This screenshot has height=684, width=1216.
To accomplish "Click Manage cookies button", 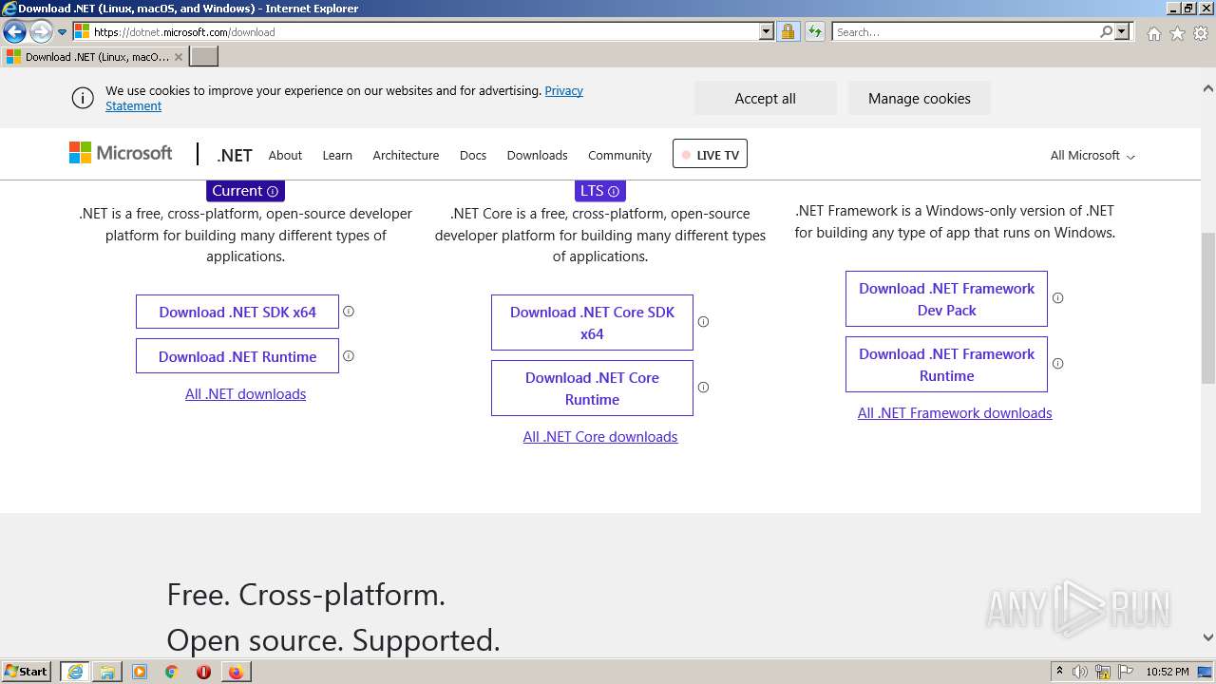I will click(919, 98).
